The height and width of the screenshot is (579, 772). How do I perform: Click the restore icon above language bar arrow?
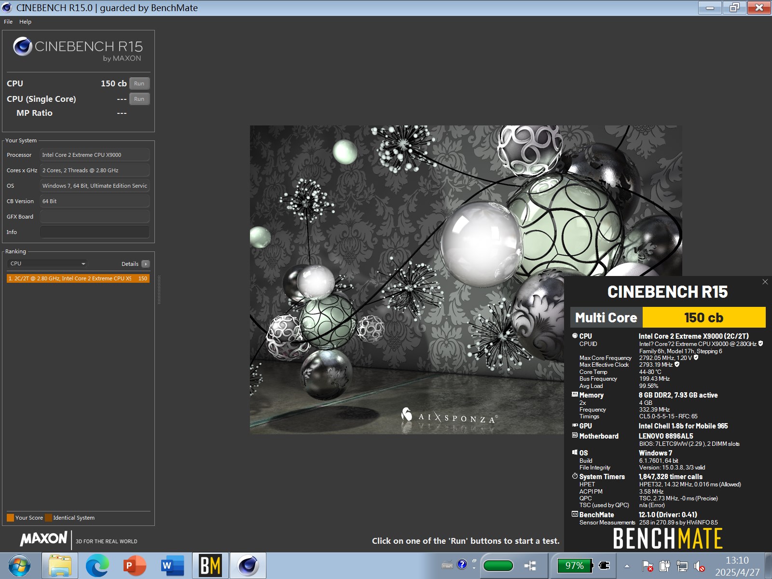click(x=474, y=561)
